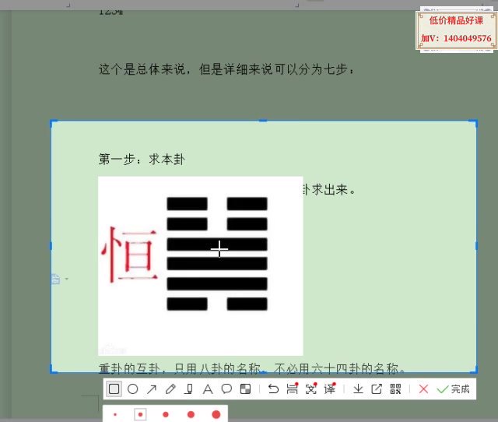Select the arrow drawing tool
This screenshot has height=422, width=498.
[x=152, y=389]
